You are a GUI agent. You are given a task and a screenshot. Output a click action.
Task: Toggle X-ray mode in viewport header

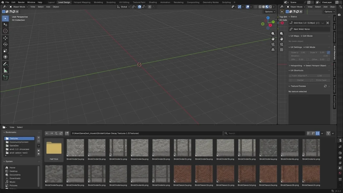click(255, 7)
